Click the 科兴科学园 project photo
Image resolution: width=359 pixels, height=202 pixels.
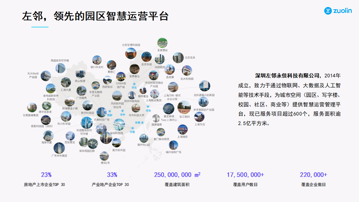66,116
